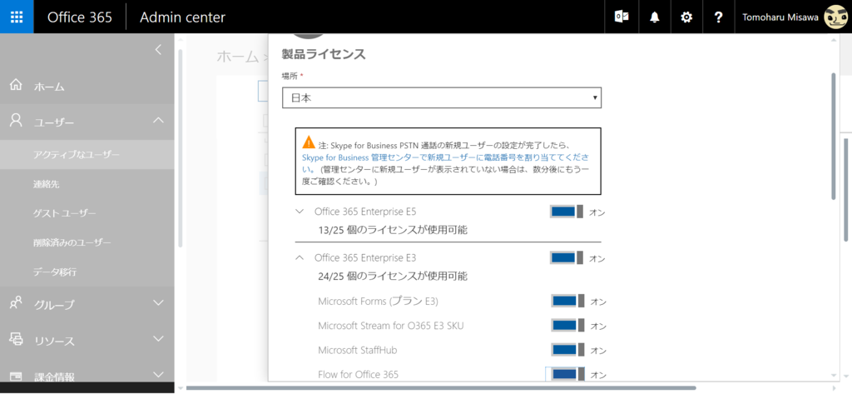Switch off the Microsoft Forms (プラン E3) slider
852x394 pixels.
coord(567,301)
